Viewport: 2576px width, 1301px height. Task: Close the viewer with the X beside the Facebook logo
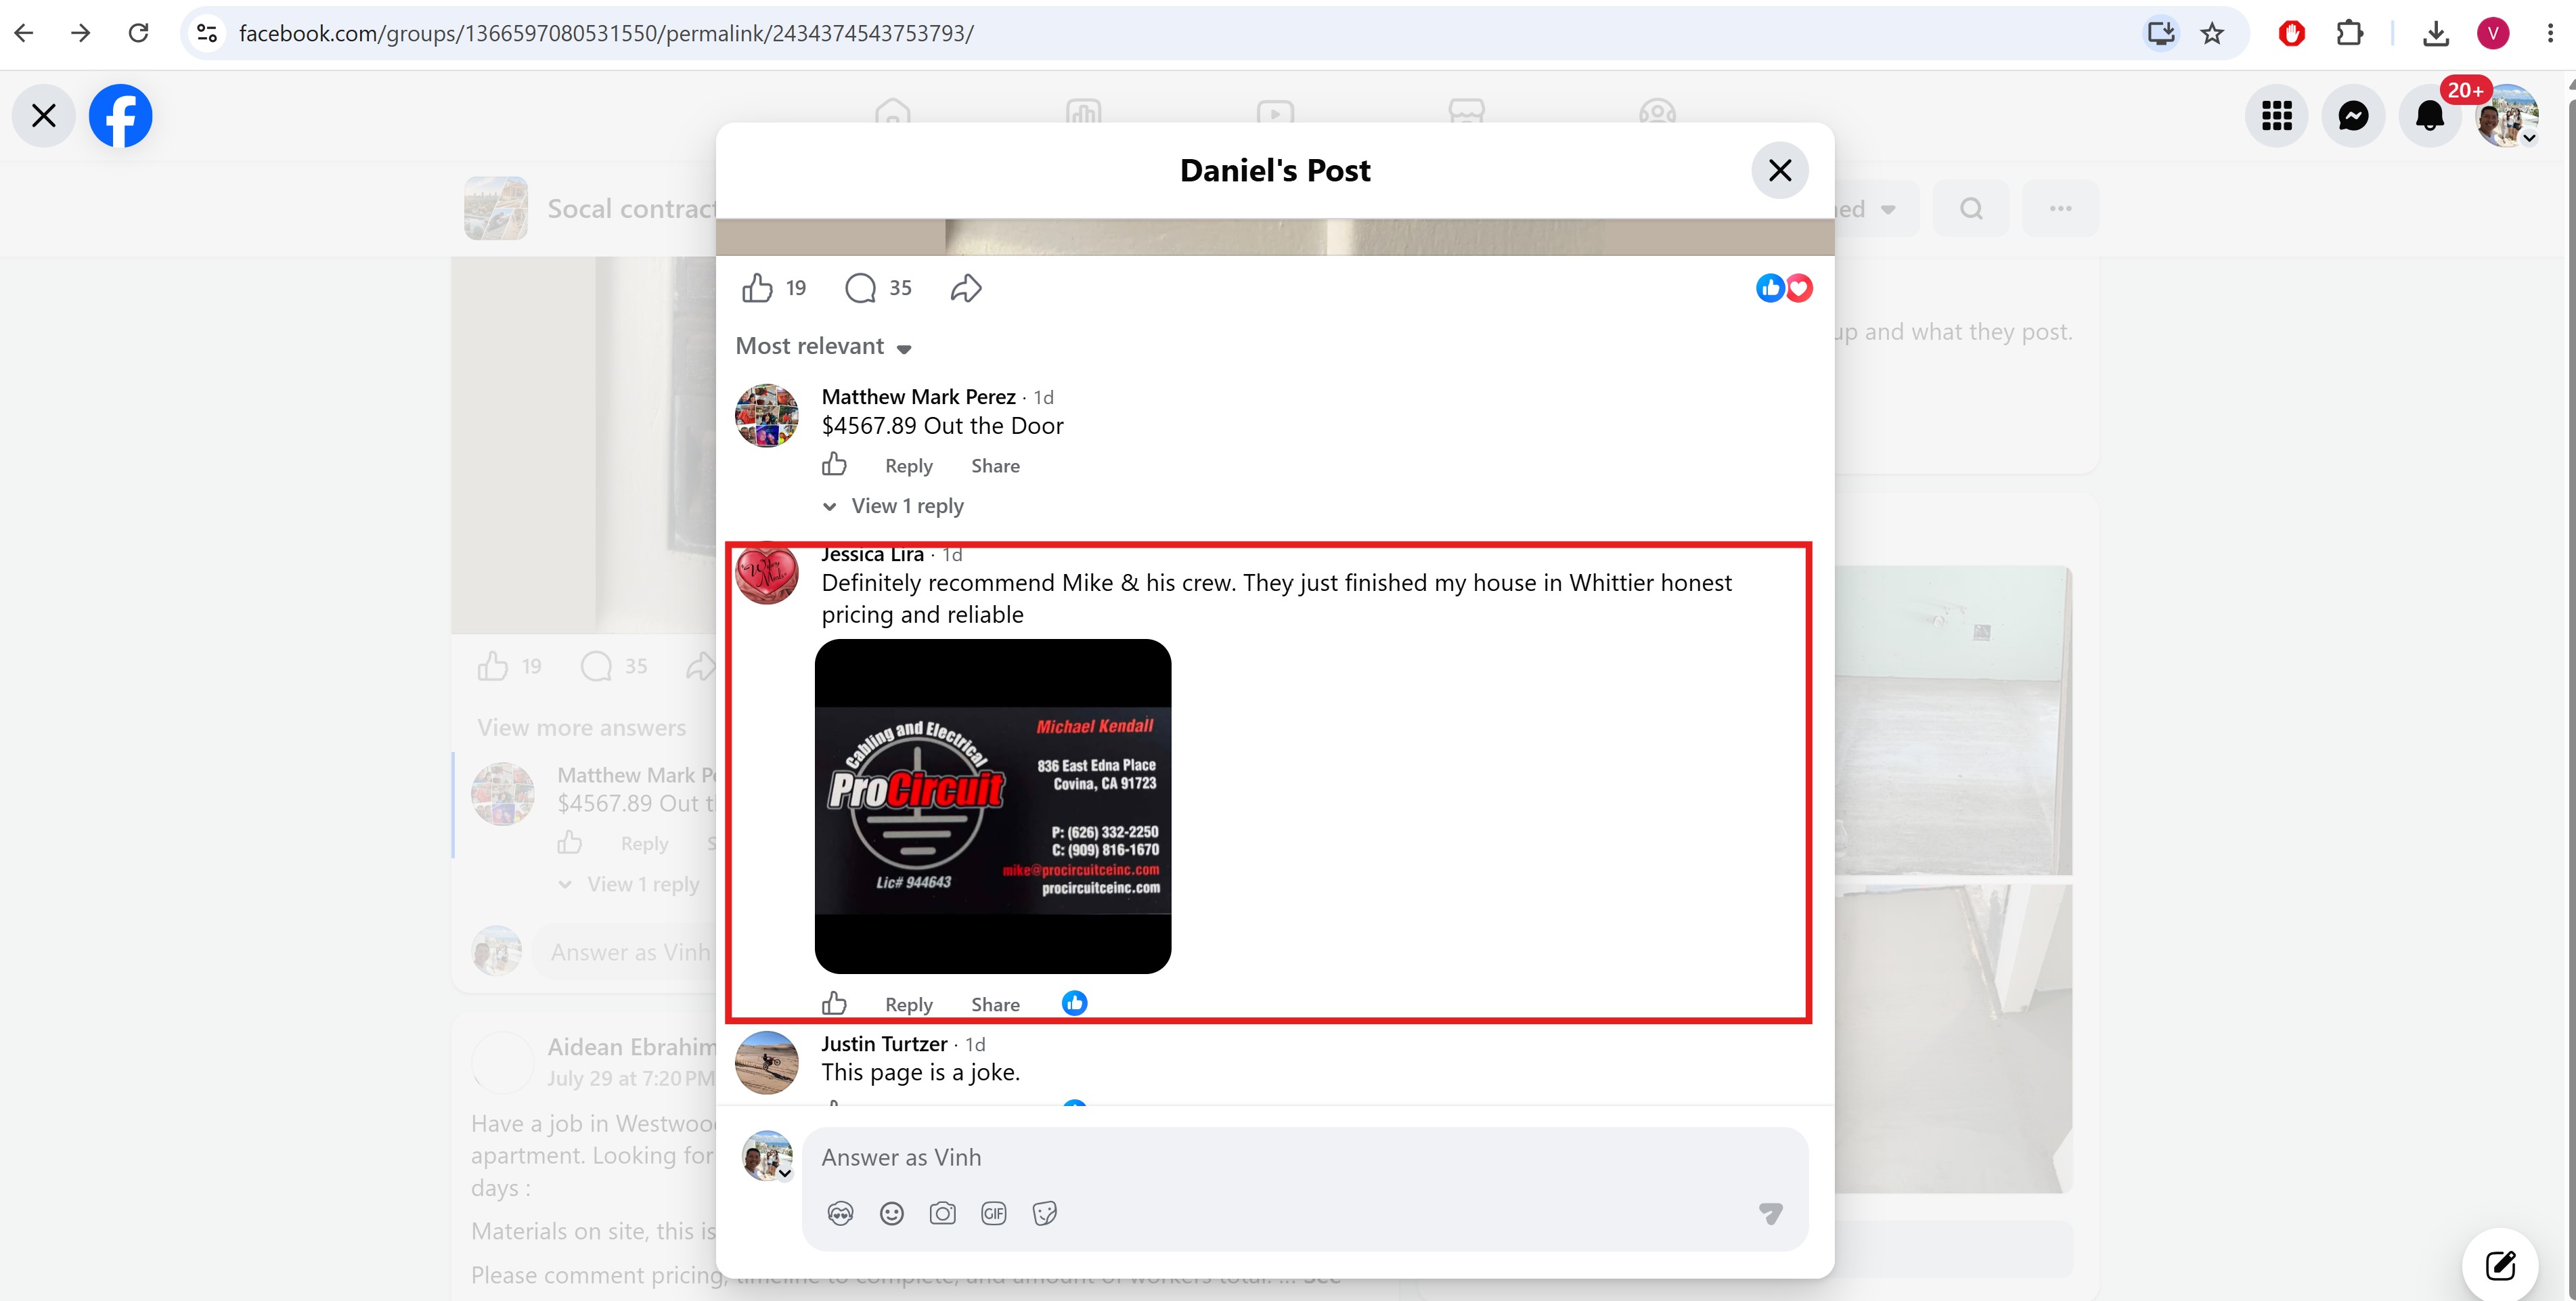click(44, 116)
